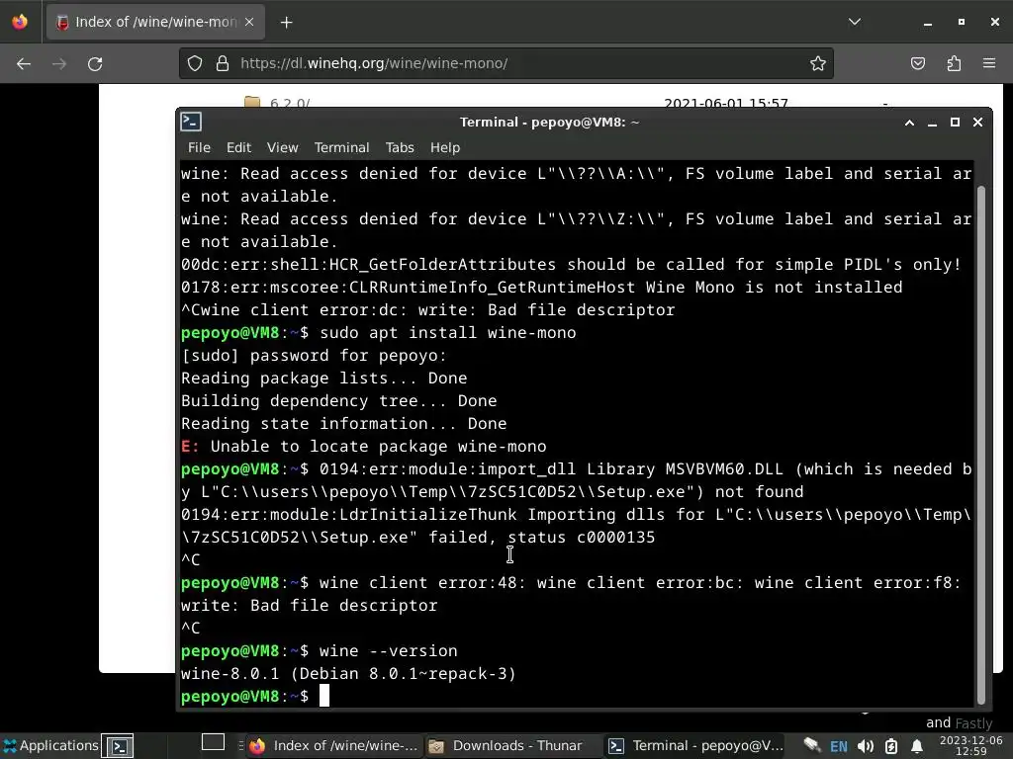
Task: Open the Firefox extensions icon
Action: [x=954, y=63]
